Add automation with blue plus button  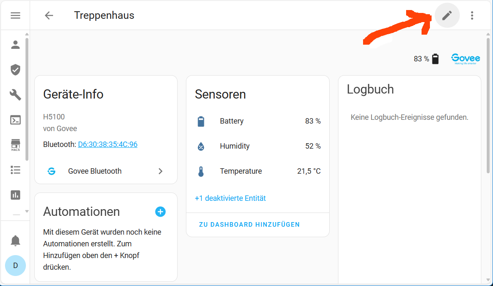point(160,212)
